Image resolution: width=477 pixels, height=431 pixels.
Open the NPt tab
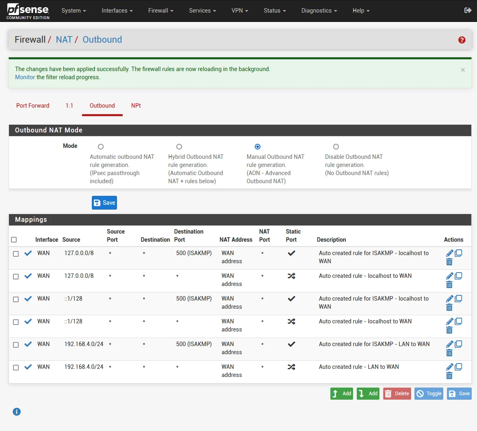(x=136, y=106)
